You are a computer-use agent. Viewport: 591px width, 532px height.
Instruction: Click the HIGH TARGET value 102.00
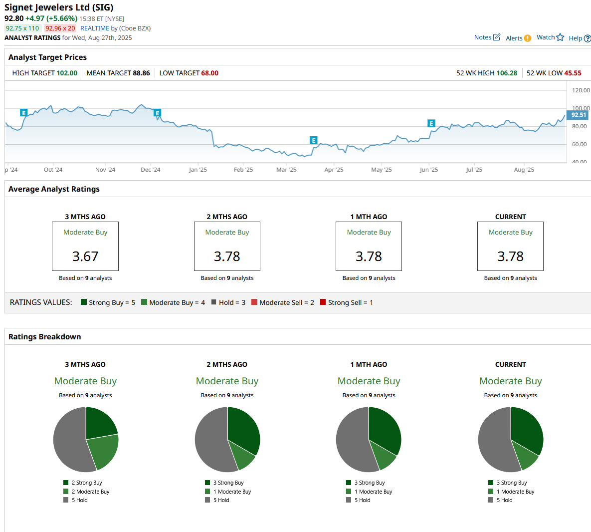tap(67, 73)
